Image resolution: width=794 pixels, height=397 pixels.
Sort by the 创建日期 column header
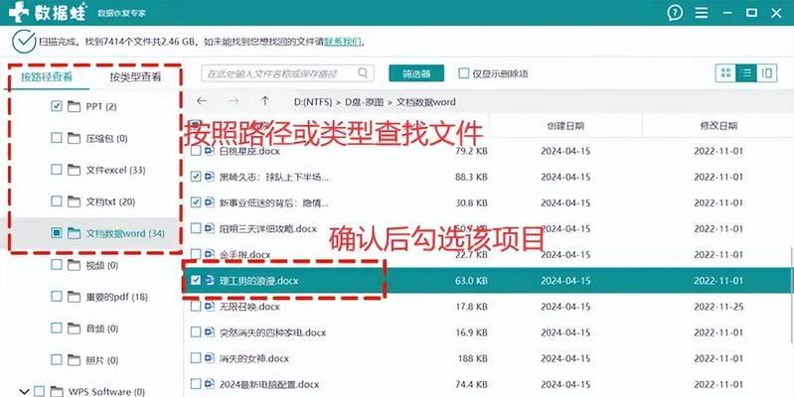click(x=565, y=125)
